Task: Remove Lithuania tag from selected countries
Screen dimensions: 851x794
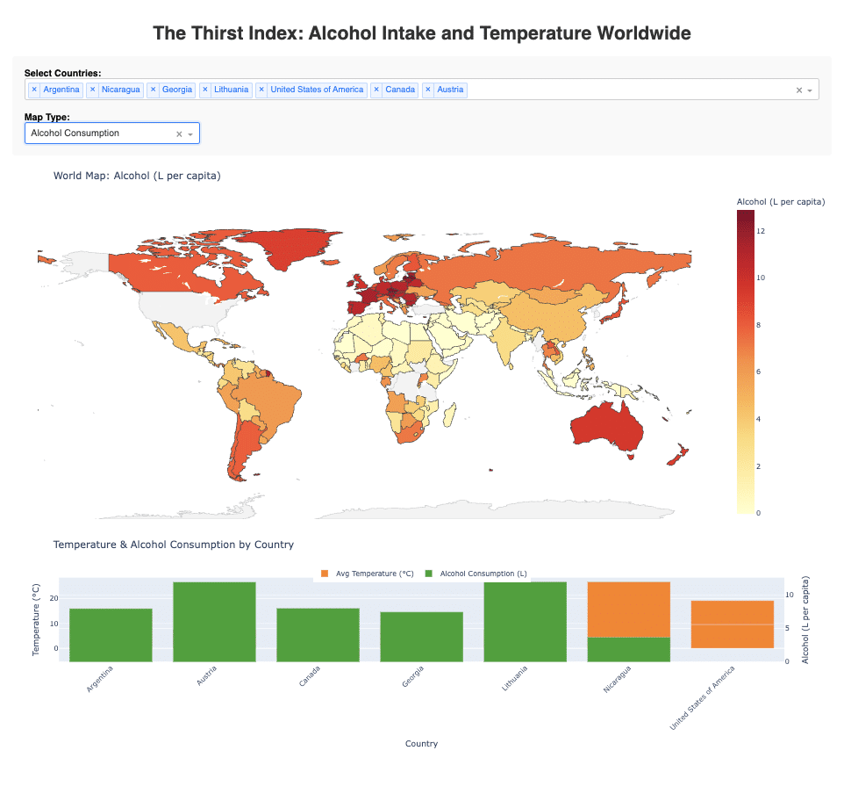Action: click(x=204, y=90)
